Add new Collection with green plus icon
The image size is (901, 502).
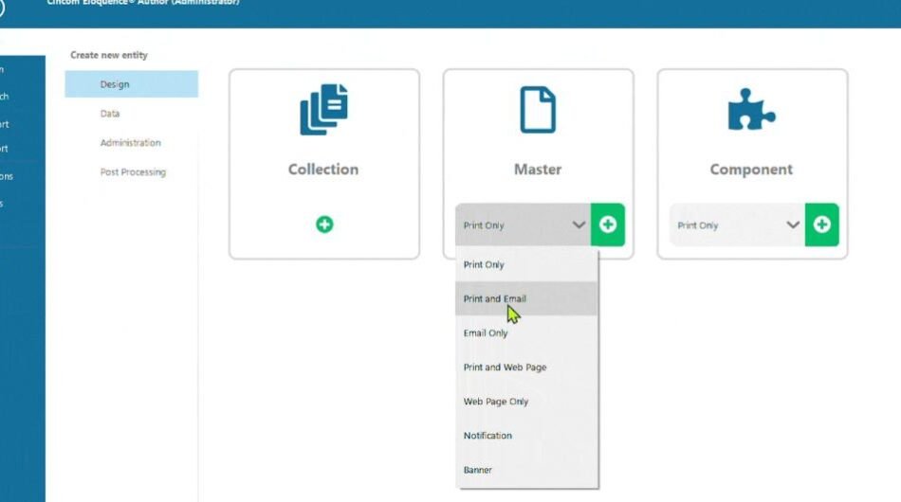[324, 224]
